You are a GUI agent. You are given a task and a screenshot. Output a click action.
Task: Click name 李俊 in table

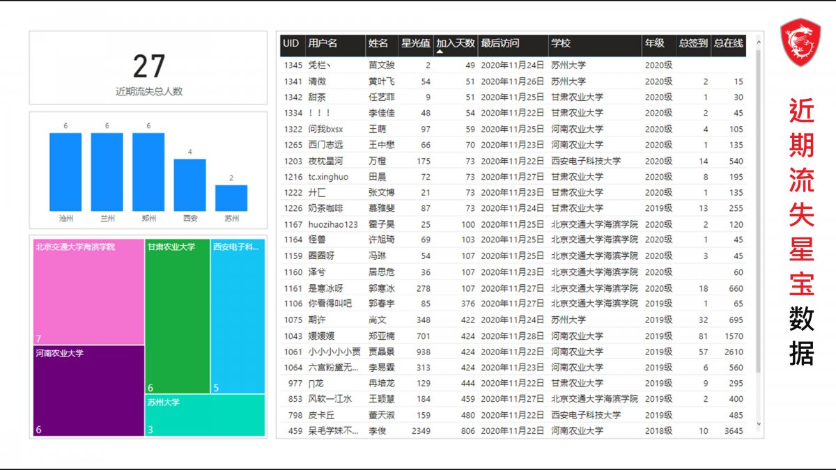377,431
